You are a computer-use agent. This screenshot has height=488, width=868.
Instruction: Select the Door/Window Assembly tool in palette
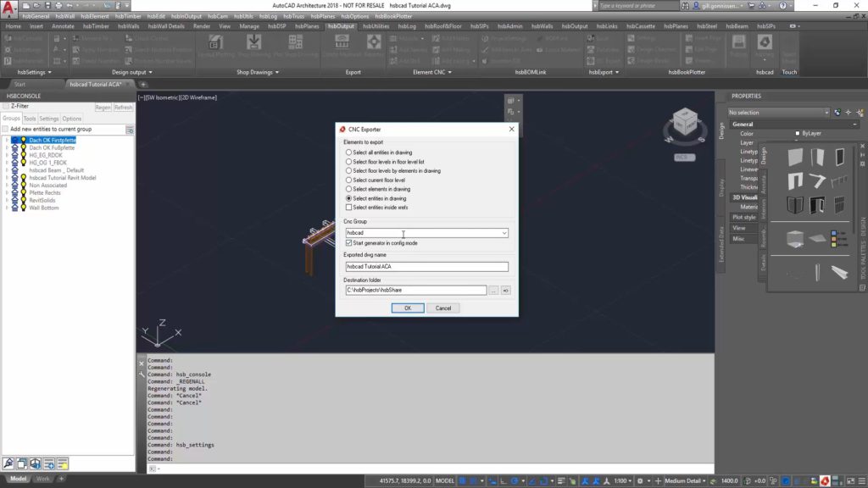(x=817, y=205)
